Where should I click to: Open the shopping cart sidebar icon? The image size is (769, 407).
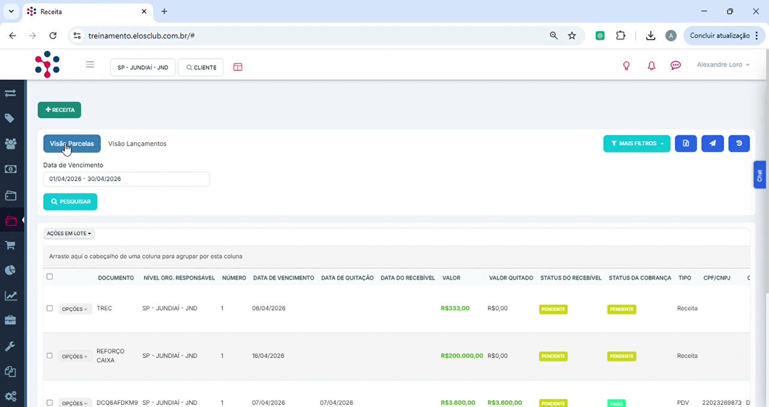10,245
